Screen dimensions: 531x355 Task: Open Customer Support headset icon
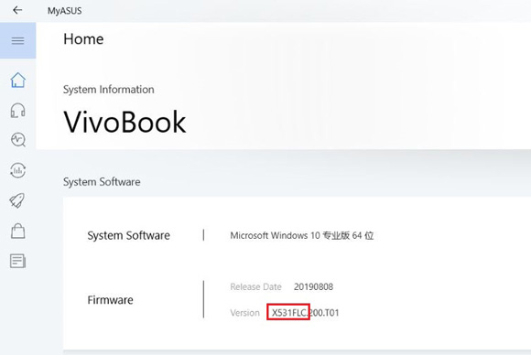[18, 111]
